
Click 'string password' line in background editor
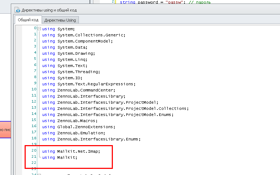coord(165,2)
